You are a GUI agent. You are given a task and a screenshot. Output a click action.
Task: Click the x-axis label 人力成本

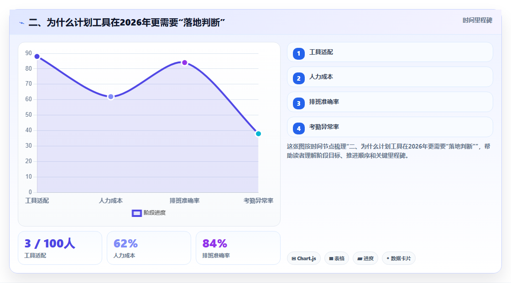[111, 201]
